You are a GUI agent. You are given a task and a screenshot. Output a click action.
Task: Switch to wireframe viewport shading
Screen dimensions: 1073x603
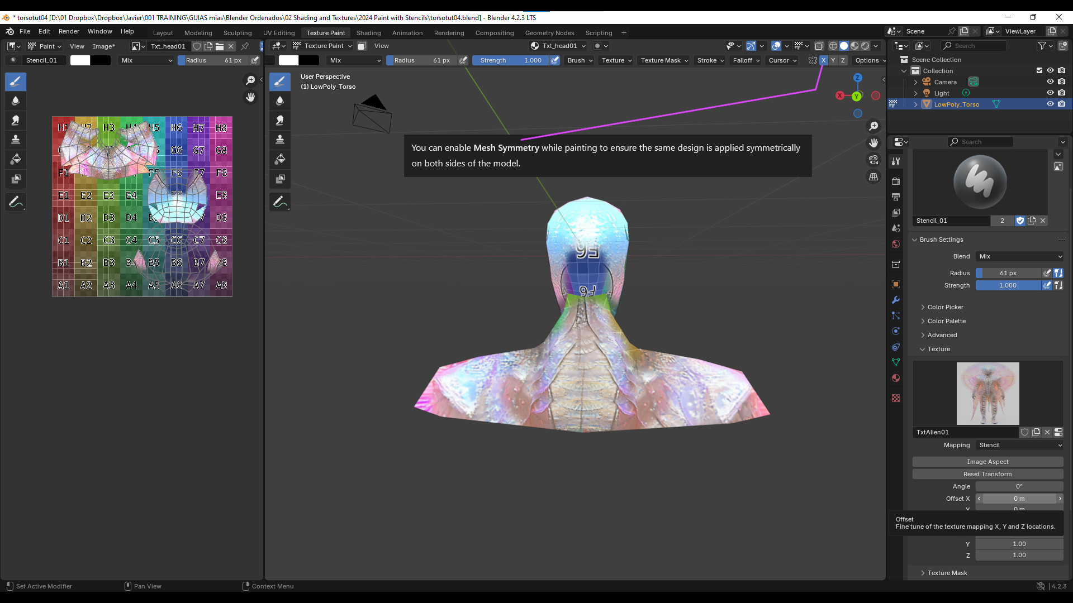833,46
